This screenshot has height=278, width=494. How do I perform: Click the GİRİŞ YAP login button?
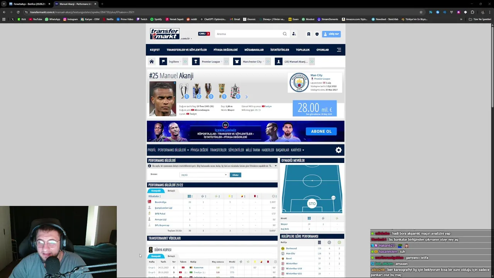click(332, 34)
